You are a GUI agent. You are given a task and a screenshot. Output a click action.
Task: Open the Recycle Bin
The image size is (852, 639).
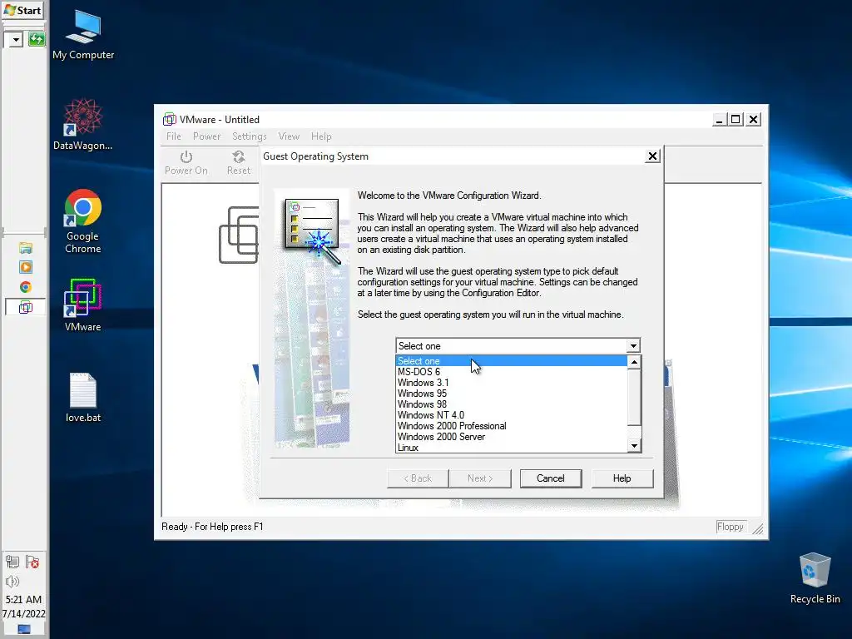(815, 578)
